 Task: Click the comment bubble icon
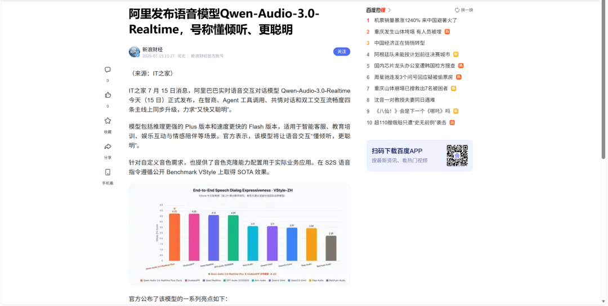tap(108, 70)
